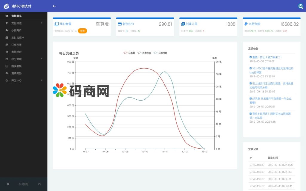Viewport: 306px width, 191px height.
Task: Click the 购买套餐 sidebar icon
Action: (7, 66)
